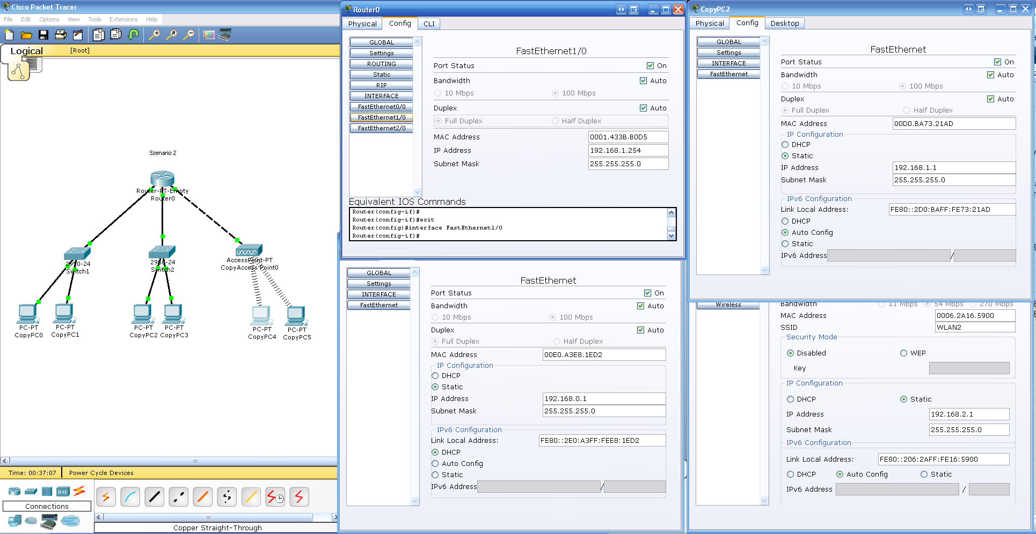Choose the automatic connection type lightning
The width and height of the screenshot is (1036, 534).
106,497
